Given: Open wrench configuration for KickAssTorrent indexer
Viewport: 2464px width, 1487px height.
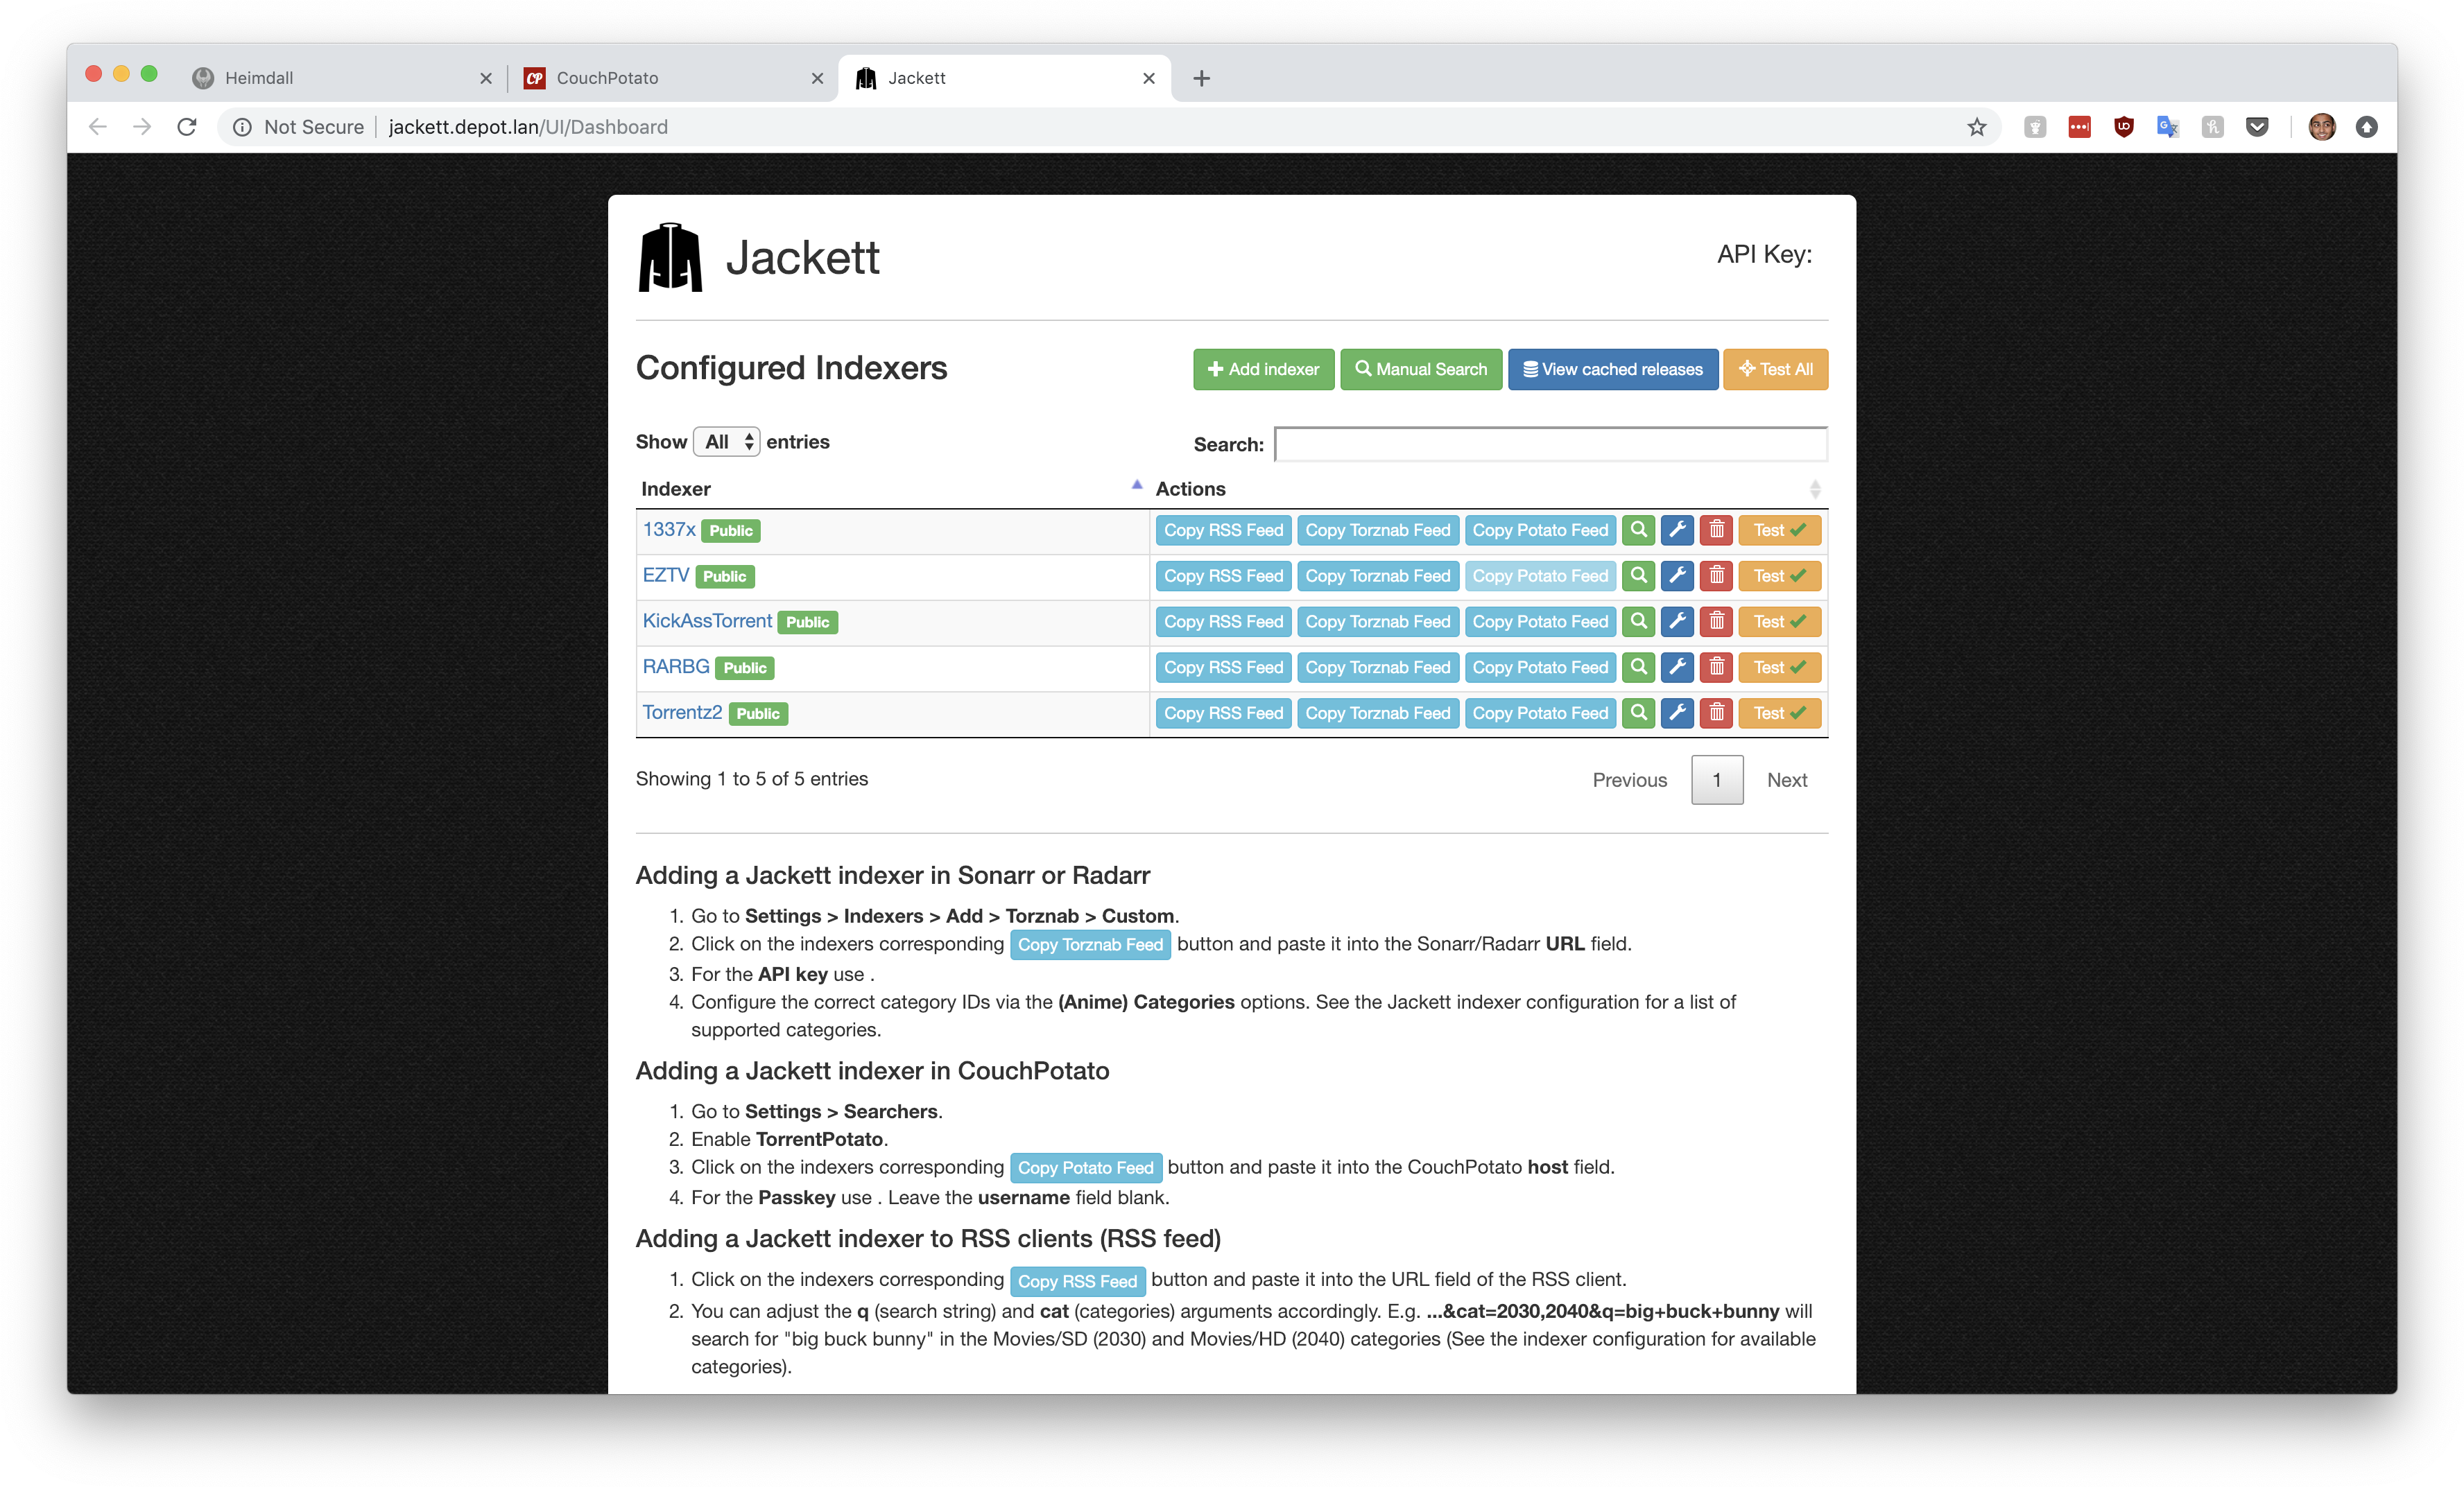Looking at the screenshot, I should (x=1677, y=622).
